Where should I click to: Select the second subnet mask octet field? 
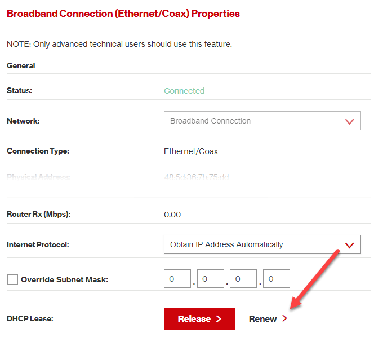(x=211, y=279)
